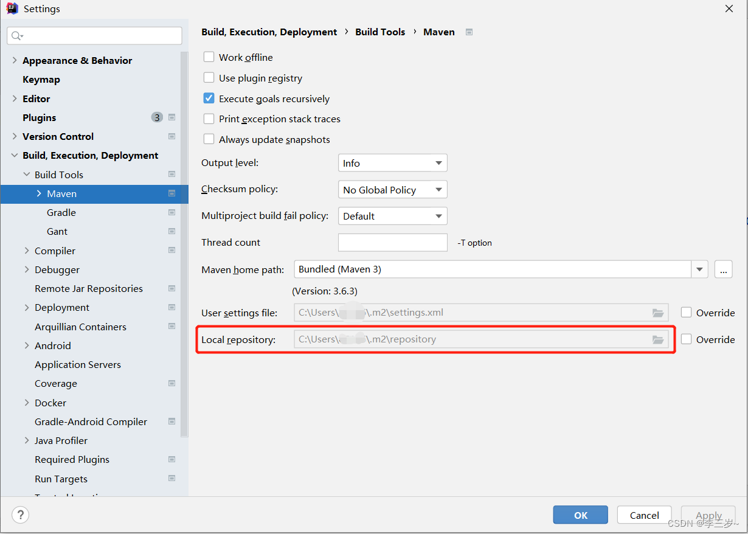Click the project icon next to Gradle-Android Compiler

point(172,421)
